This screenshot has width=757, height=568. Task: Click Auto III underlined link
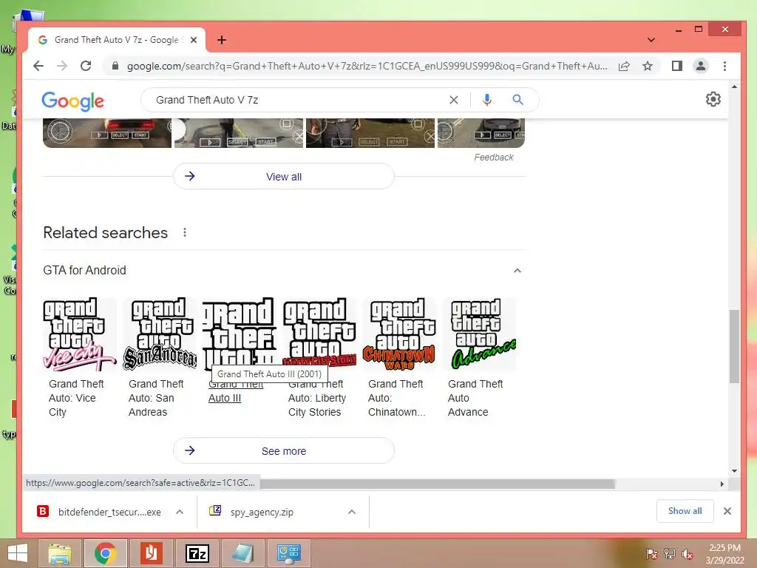tap(225, 399)
